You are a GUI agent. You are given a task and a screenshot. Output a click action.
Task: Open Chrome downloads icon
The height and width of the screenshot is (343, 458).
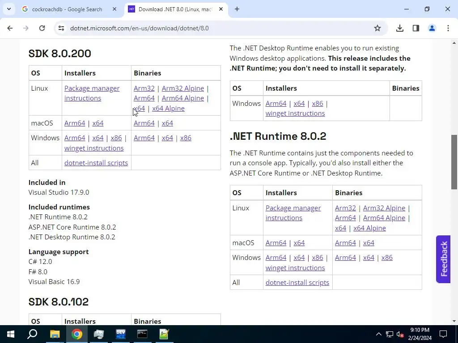pos(399,28)
